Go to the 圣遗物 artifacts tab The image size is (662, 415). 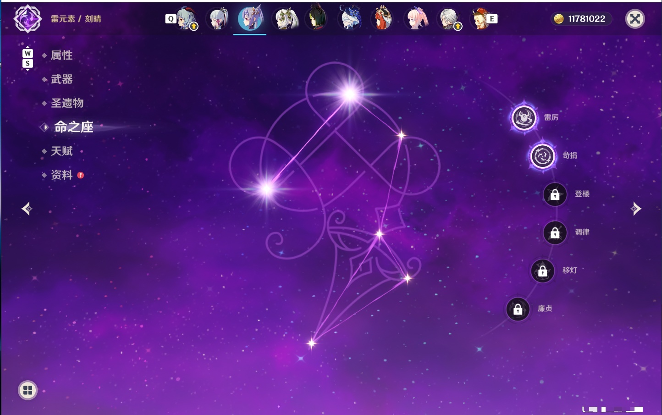pyautogui.click(x=67, y=103)
